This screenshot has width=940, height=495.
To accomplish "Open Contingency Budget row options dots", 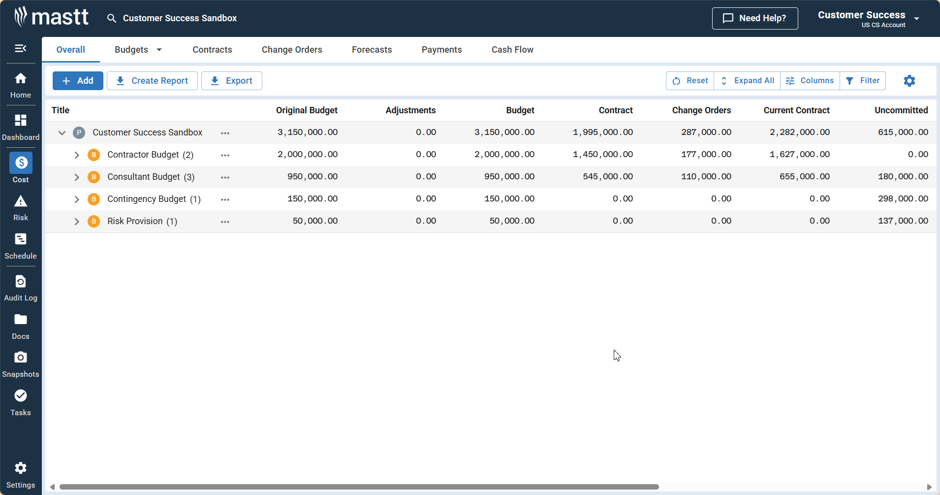I will (225, 199).
